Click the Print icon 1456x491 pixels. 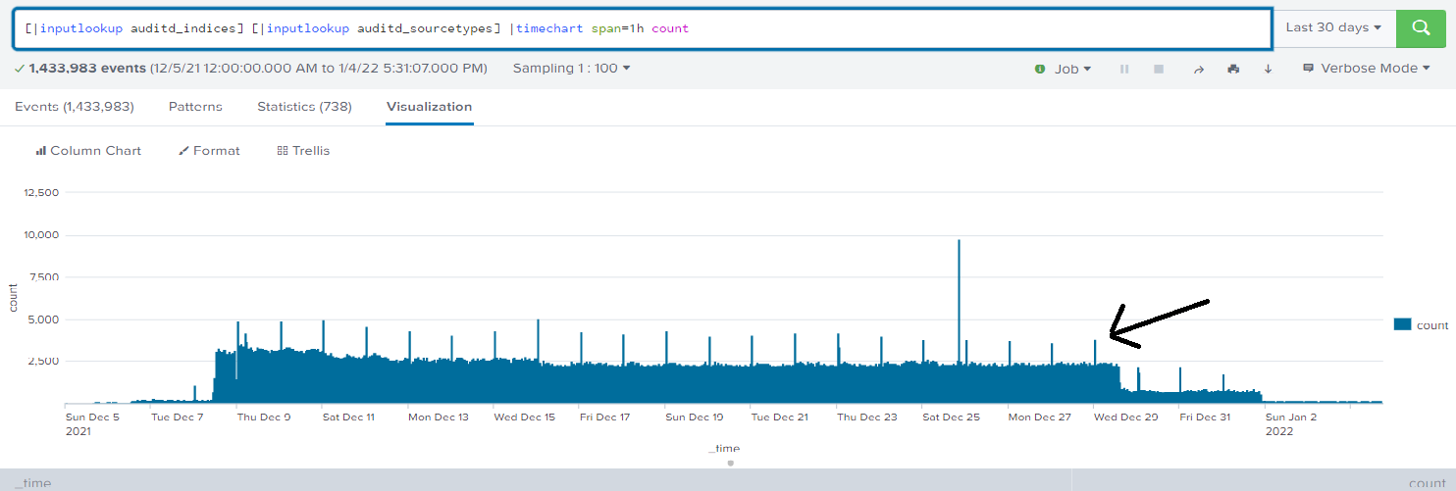(1233, 69)
